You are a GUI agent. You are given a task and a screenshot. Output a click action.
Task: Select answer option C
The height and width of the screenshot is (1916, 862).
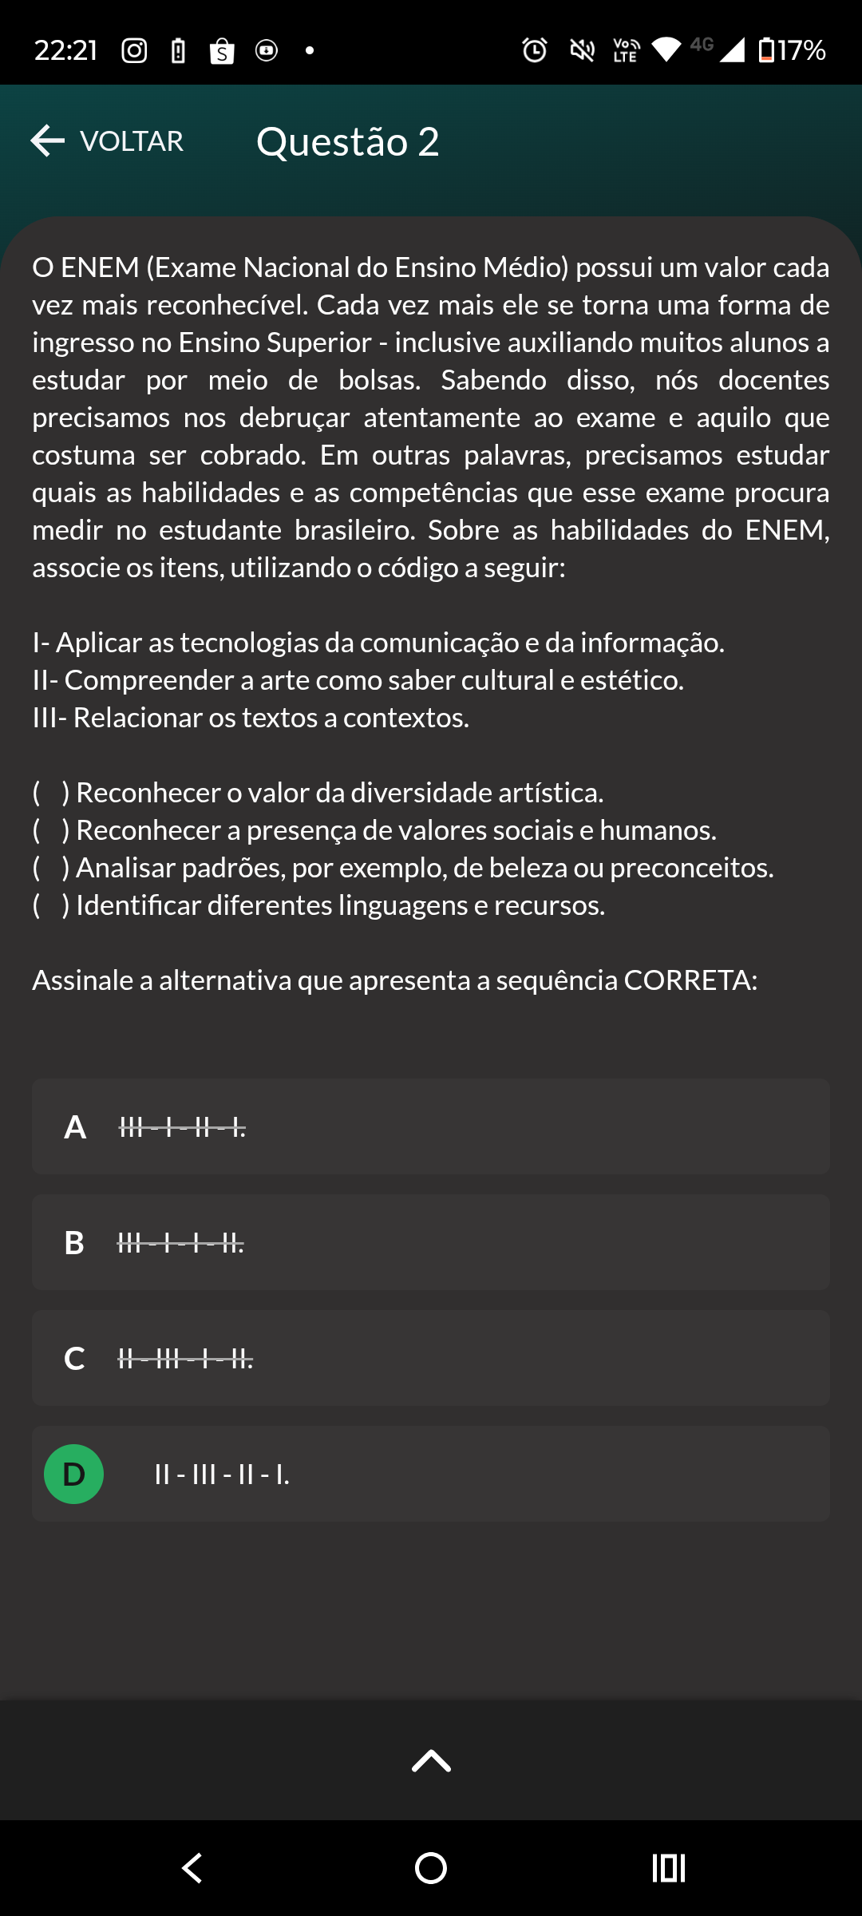click(430, 1358)
